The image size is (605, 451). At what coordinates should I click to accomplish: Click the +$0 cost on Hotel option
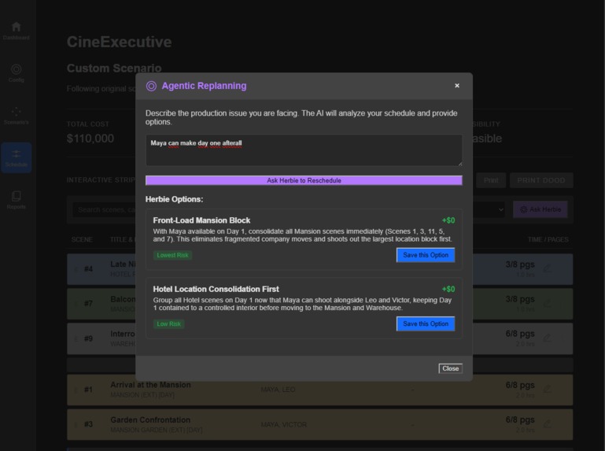448,289
